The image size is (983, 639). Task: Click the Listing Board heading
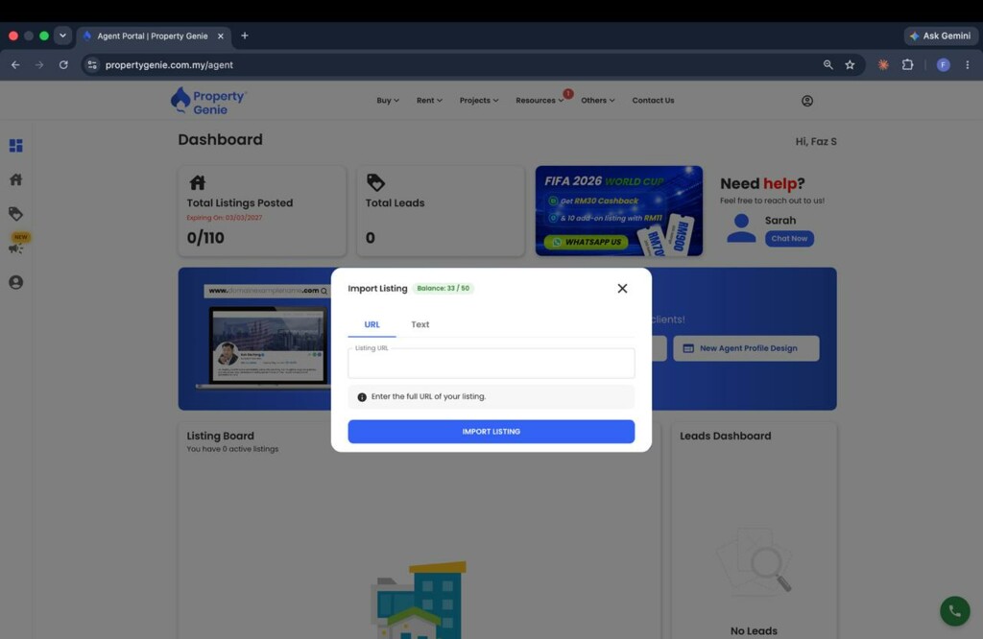click(220, 436)
